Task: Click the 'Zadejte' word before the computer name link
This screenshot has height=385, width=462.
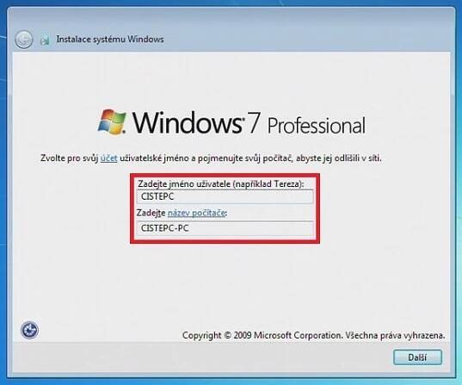Action: (x=151, y=213)
